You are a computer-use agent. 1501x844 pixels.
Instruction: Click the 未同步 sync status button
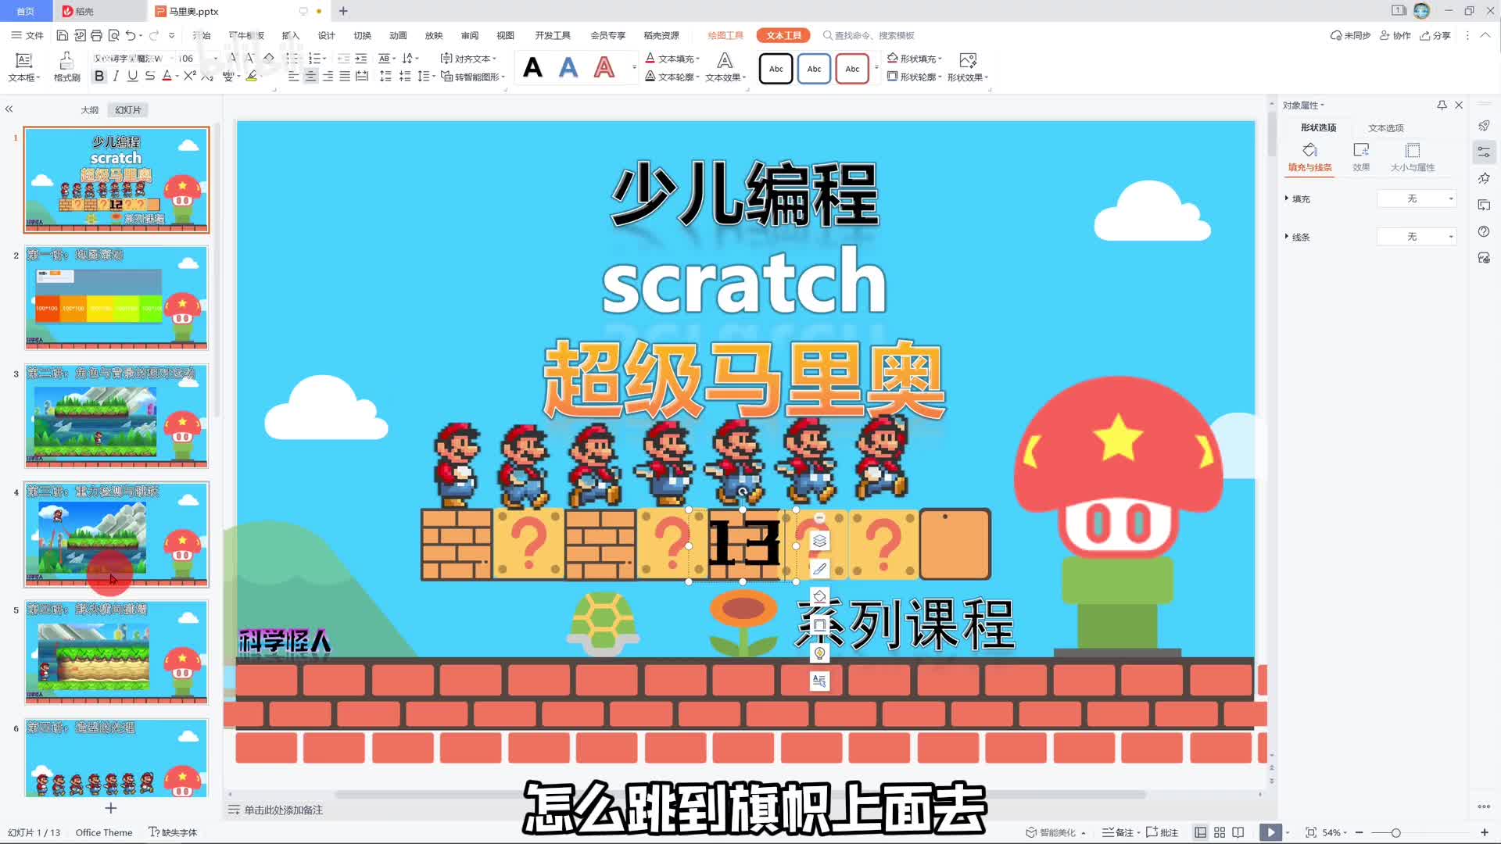[x=1351, y=35]
